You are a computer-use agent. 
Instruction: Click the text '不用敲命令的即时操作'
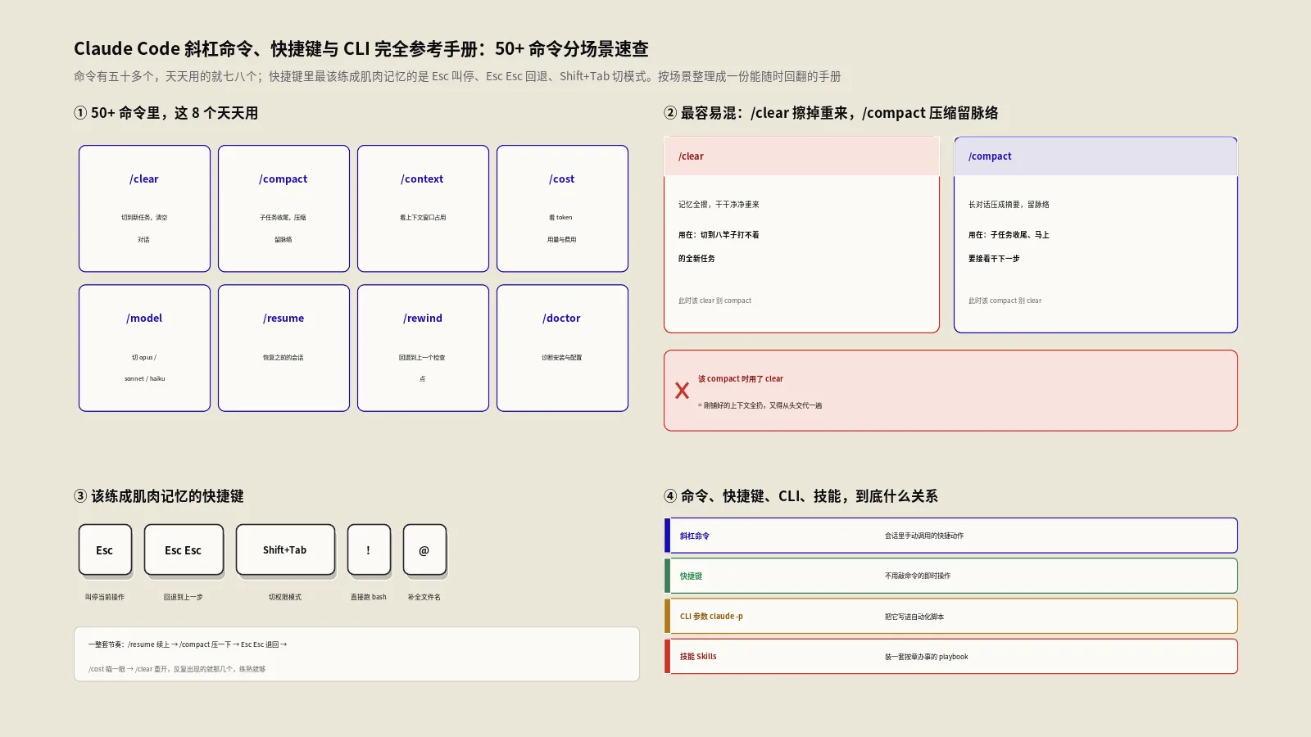pyautogui.click(x=918, y=576)
